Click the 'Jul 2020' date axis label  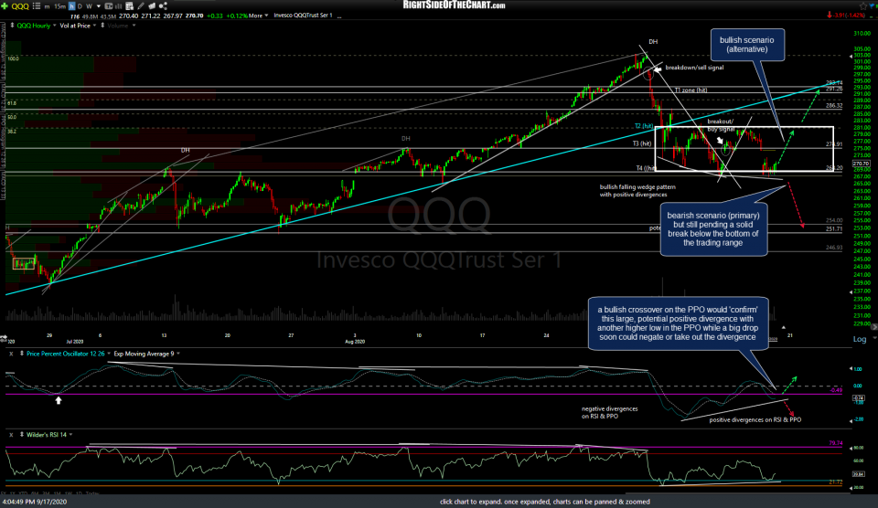tap(74, 342)
